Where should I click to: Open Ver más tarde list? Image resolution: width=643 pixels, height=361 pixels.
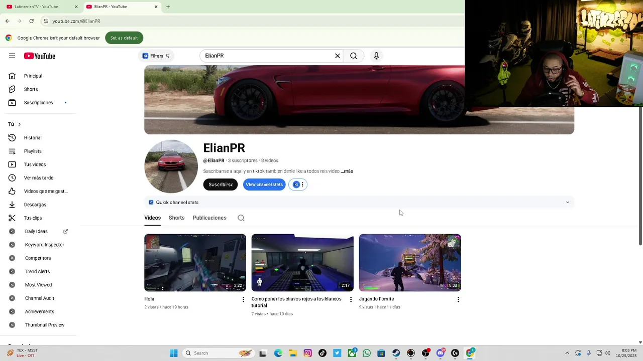tap(38, 177)
